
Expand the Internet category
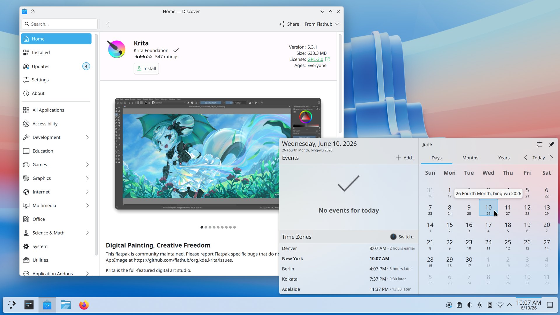coord(56,192)
